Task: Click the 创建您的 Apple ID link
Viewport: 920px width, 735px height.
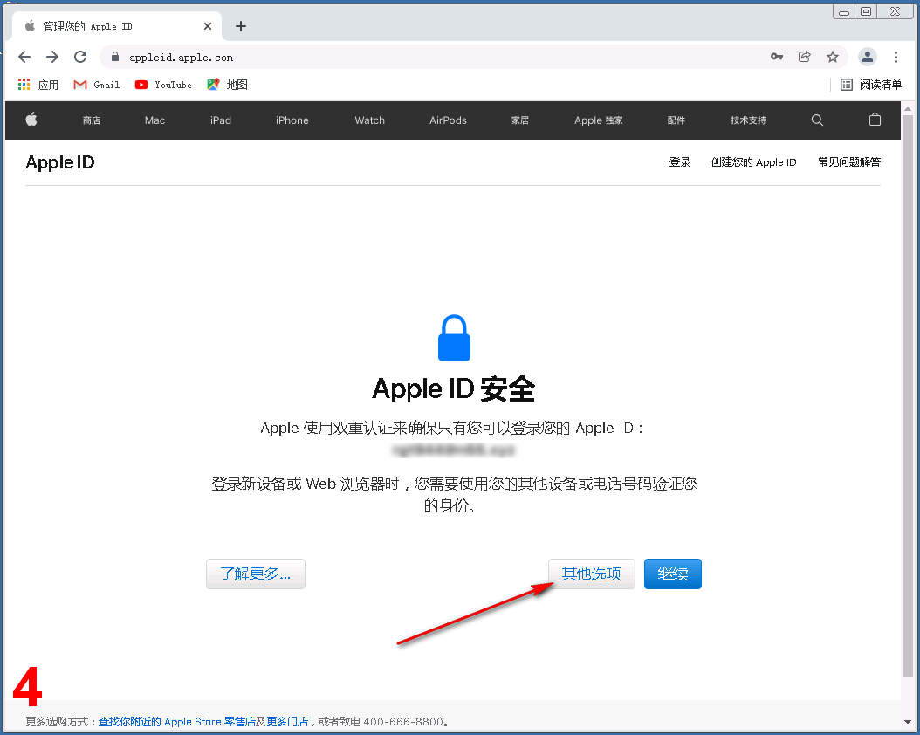Action: point(753,161)
